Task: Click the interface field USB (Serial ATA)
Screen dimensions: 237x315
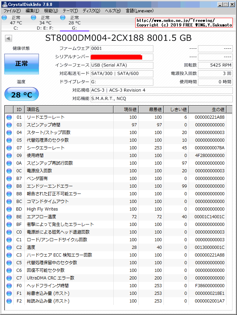Action: (122, 65)
